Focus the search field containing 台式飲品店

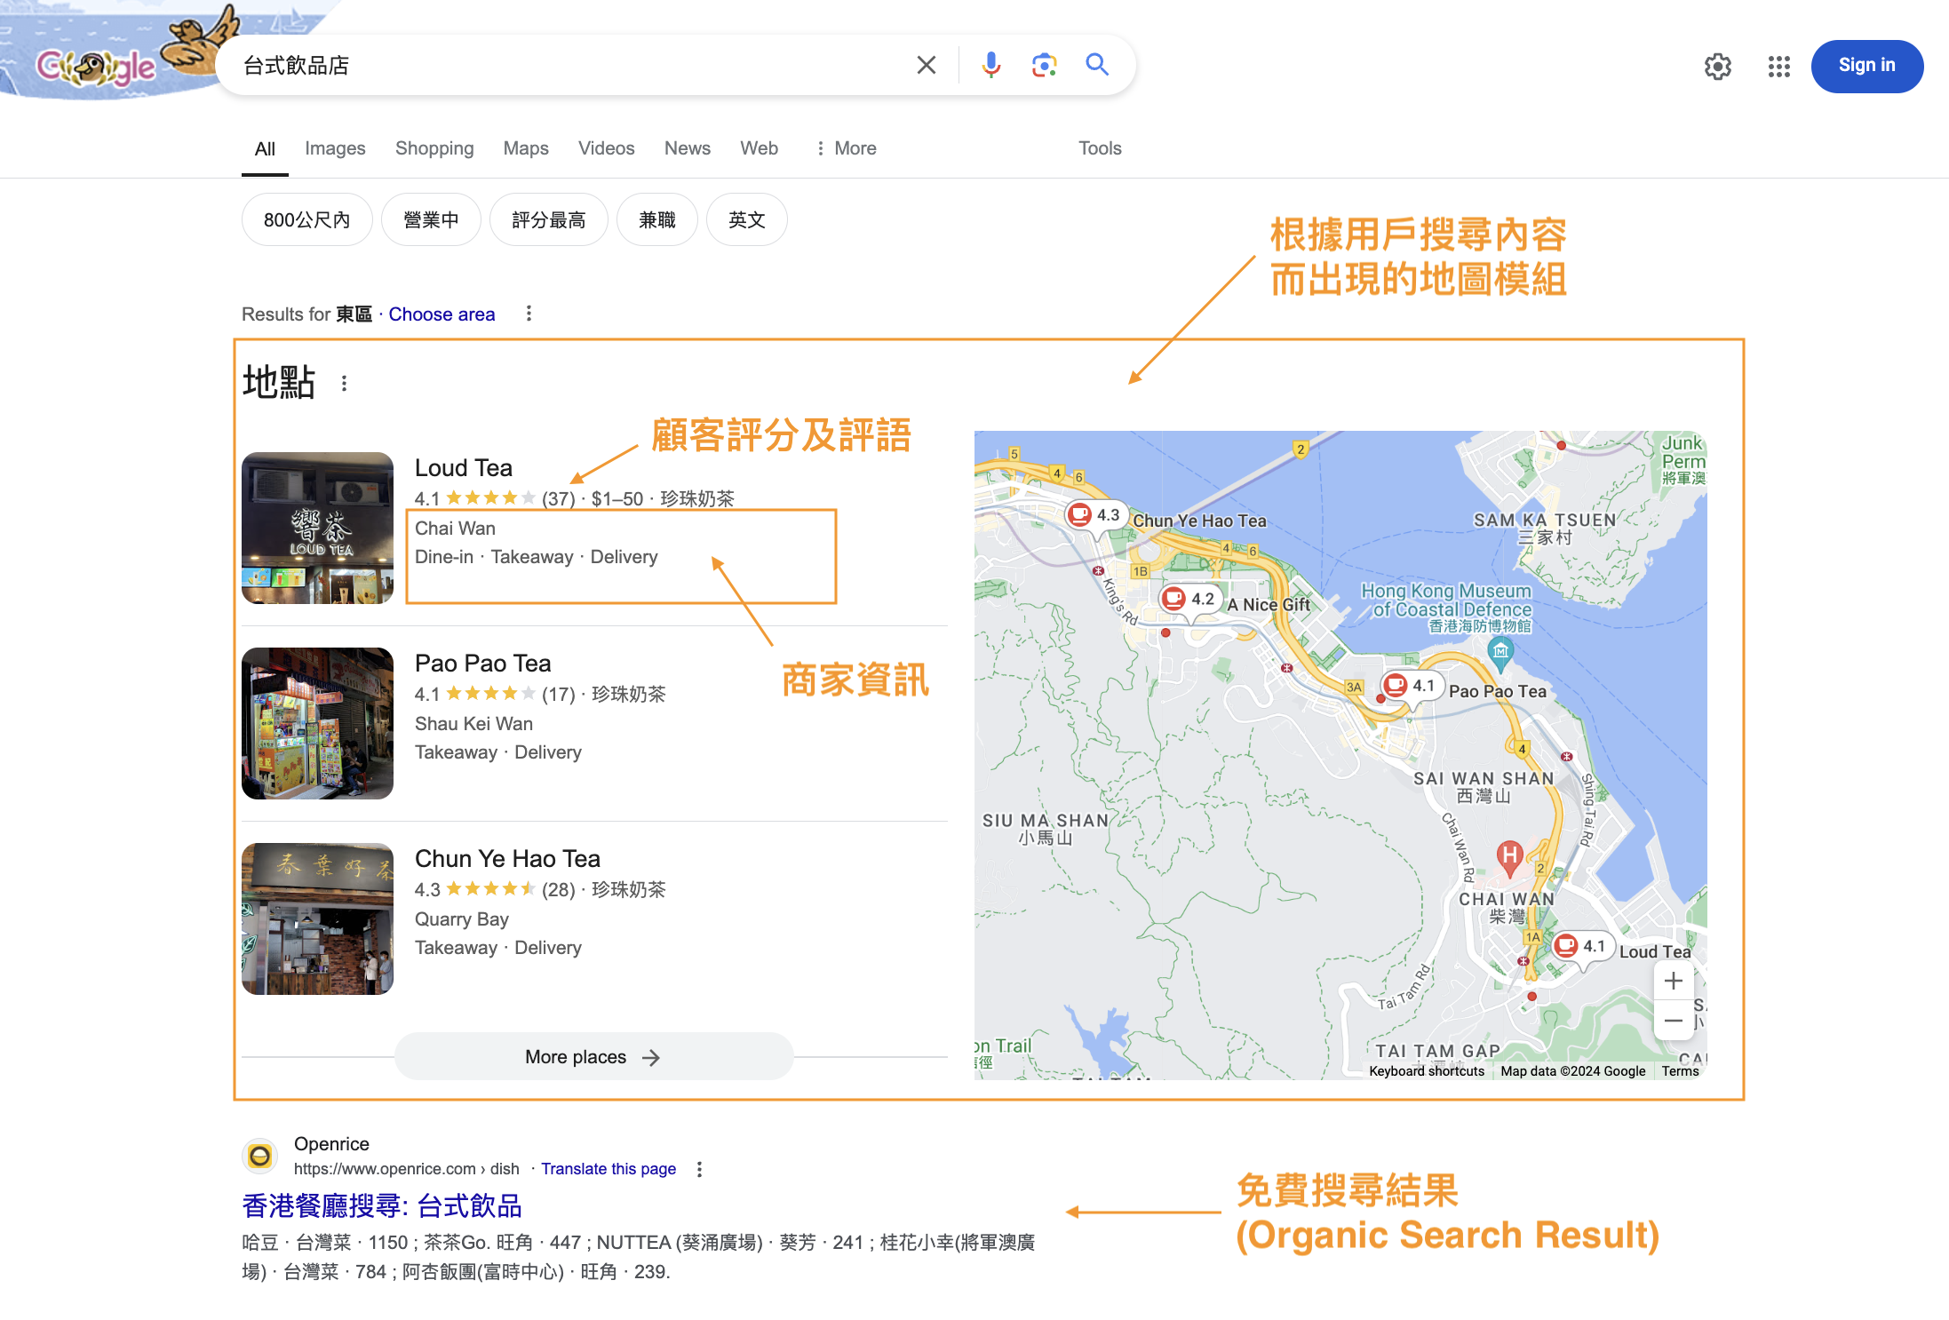click(569, 66)
